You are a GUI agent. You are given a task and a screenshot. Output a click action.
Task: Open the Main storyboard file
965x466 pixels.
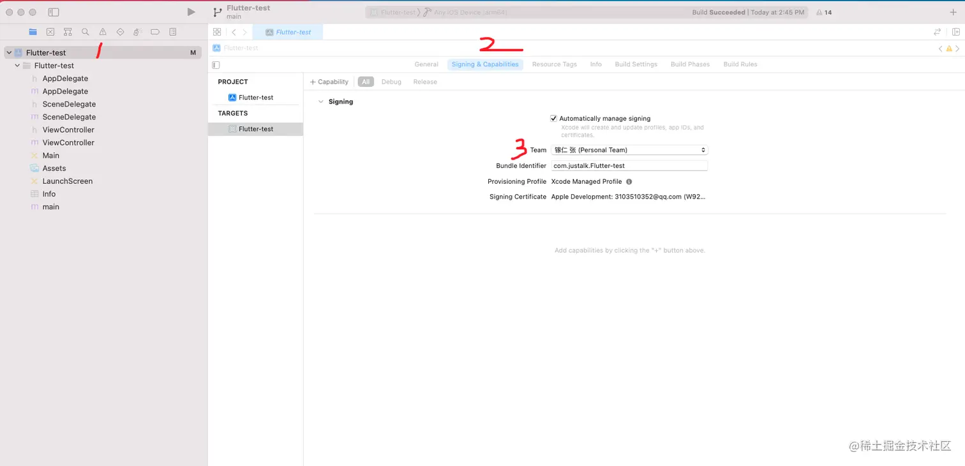point(51,156)
